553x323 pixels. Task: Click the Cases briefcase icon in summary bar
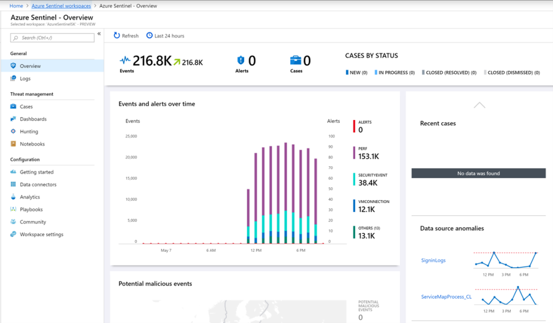click(295, 60)
